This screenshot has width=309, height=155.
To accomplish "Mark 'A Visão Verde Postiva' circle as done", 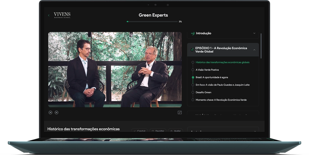I will [x=193, y=70].
